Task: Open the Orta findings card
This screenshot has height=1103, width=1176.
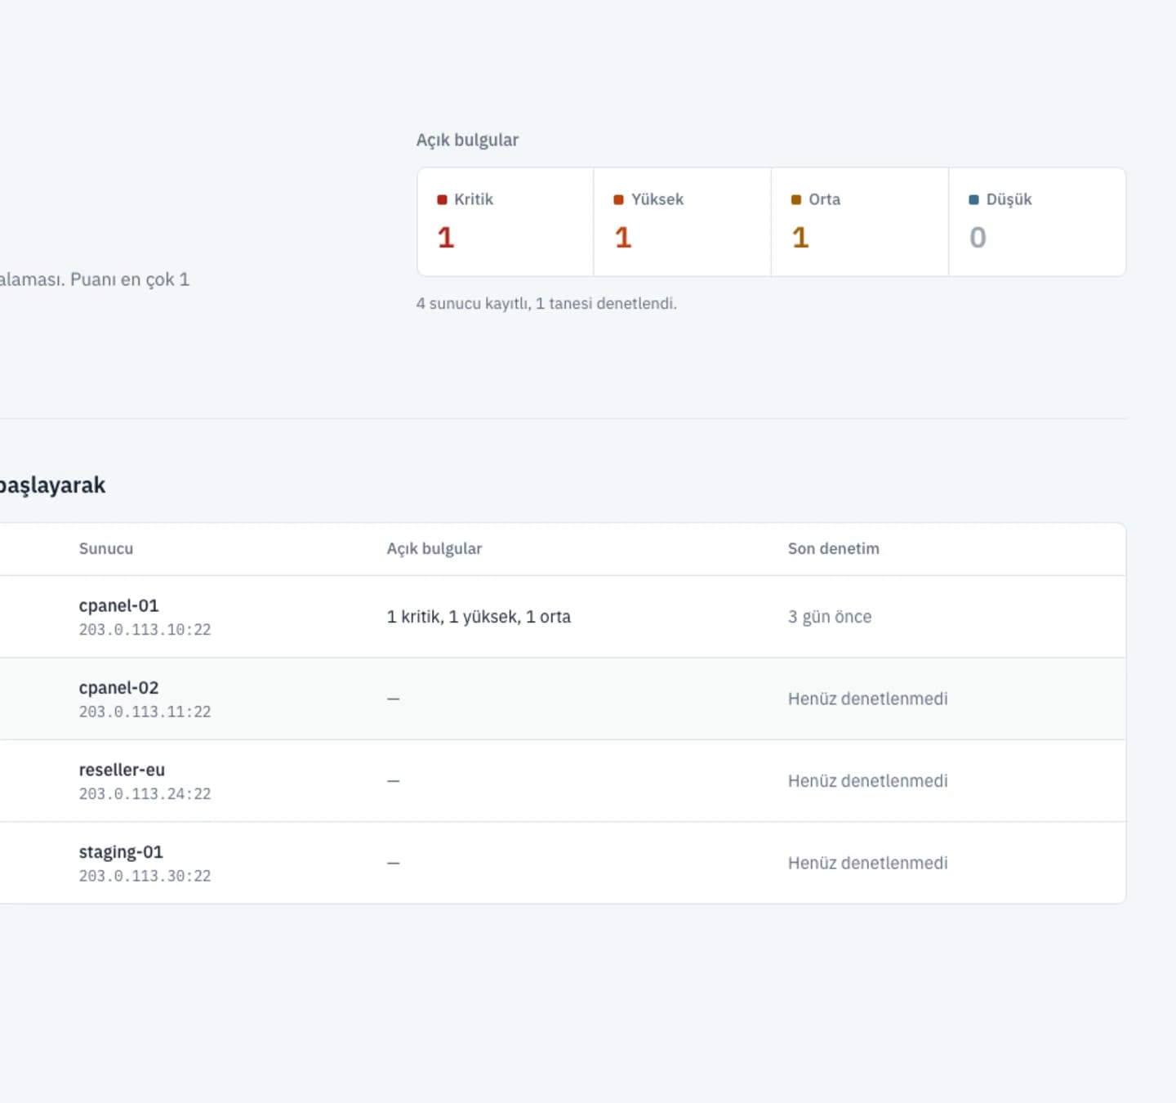Action: pos(860,222)
